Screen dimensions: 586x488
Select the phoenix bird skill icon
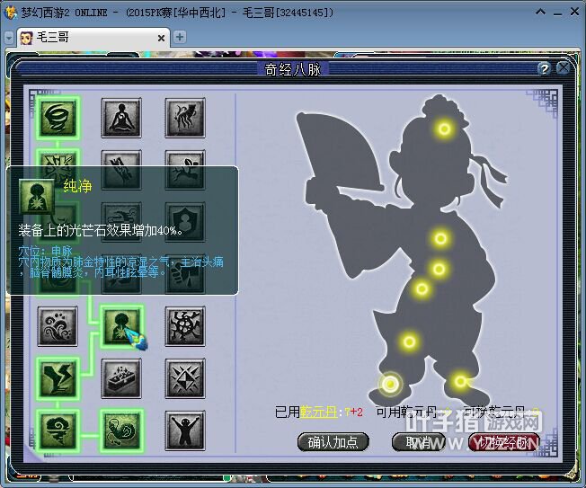(185, 118)
